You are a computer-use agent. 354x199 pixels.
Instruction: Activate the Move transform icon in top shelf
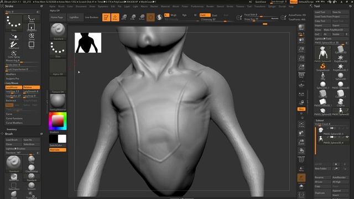pyautogui.click(x=124, y=17)
